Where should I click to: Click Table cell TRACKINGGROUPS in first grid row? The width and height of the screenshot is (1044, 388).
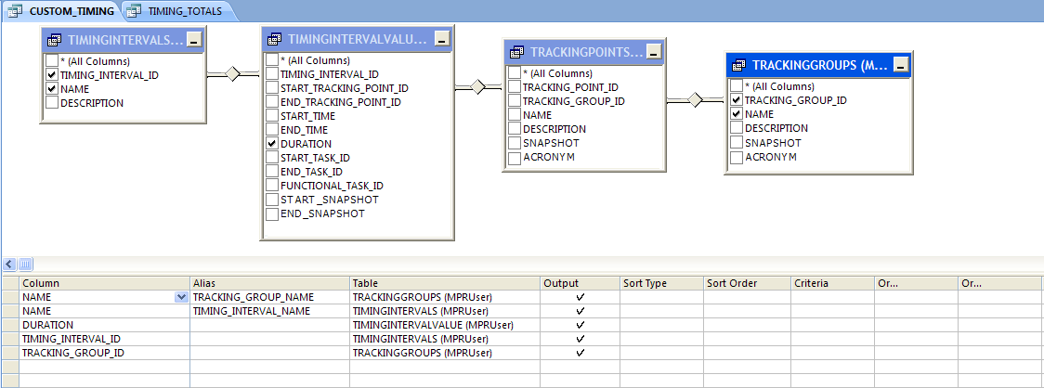point(444,297)
